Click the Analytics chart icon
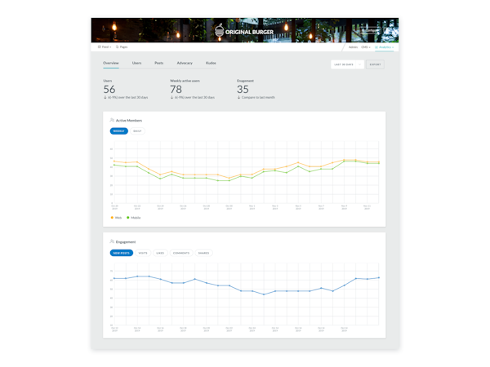The height and width of the screenshot is (367, 490). tap(376, 47)
